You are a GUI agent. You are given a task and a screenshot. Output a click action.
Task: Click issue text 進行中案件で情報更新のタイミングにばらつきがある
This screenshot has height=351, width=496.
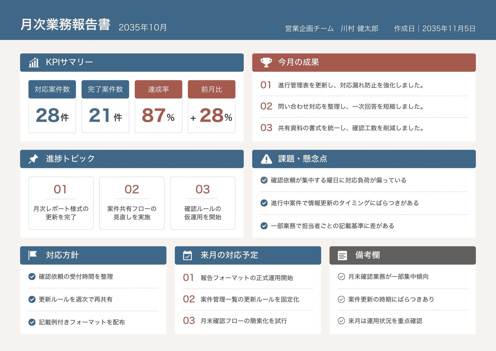(345, 203)
